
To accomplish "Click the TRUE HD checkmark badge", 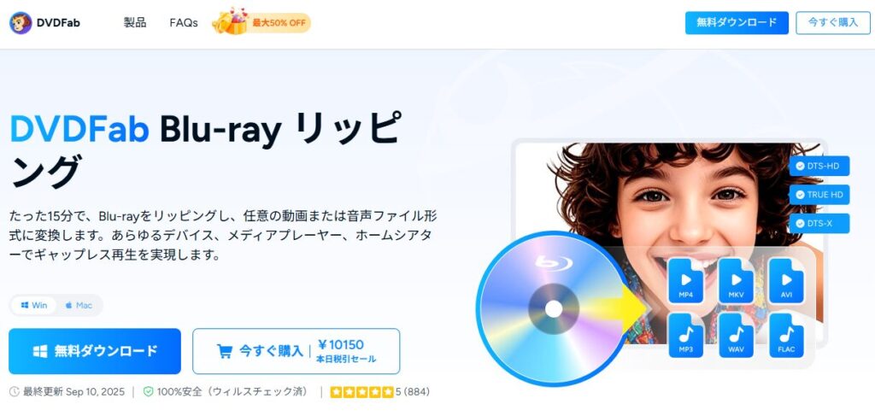I will (819, 195).
